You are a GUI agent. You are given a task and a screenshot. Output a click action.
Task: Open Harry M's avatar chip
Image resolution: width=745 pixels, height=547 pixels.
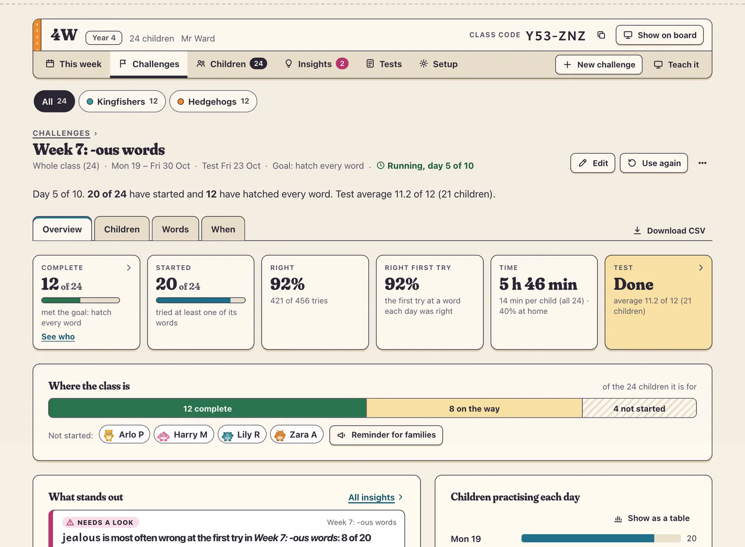[x=184, y=435]
